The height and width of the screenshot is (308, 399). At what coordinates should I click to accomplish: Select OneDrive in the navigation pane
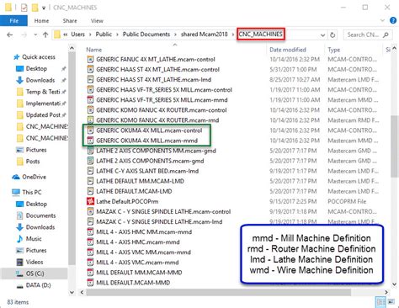[x=34, y=177]
